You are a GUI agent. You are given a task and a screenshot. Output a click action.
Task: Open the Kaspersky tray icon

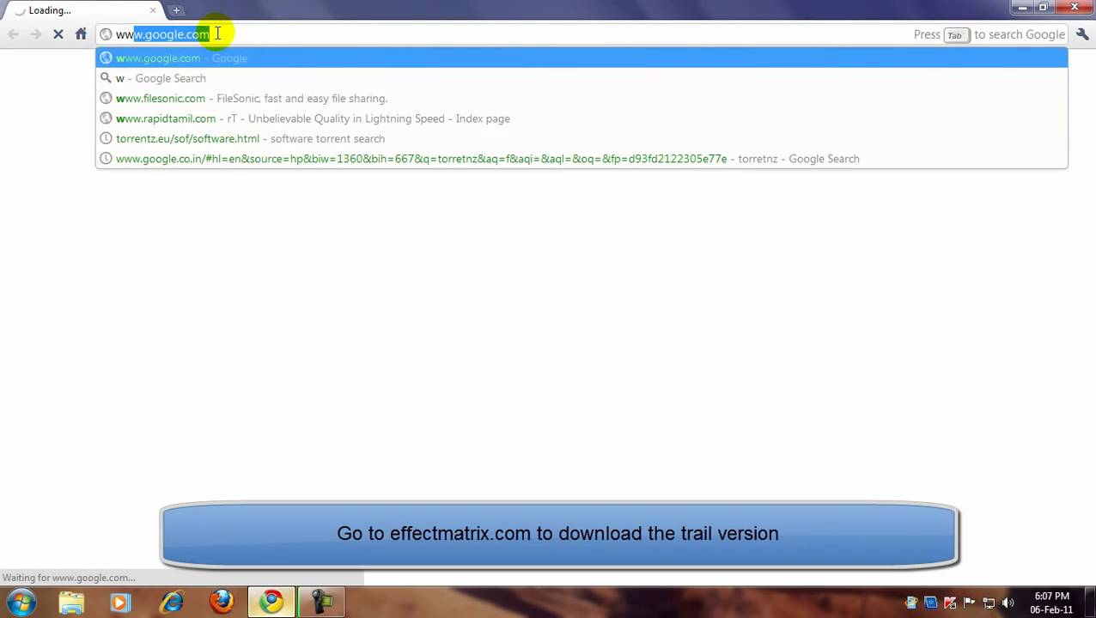[x=950, y=603]
